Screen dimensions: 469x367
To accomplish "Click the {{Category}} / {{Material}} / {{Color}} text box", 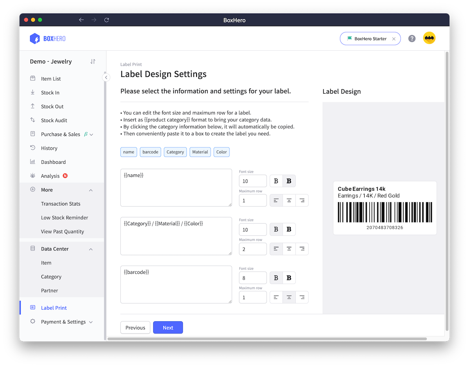I will tap(176, 236).
